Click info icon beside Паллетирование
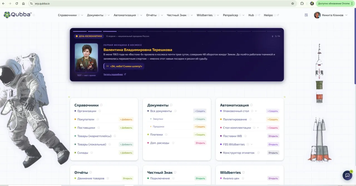 250,119
